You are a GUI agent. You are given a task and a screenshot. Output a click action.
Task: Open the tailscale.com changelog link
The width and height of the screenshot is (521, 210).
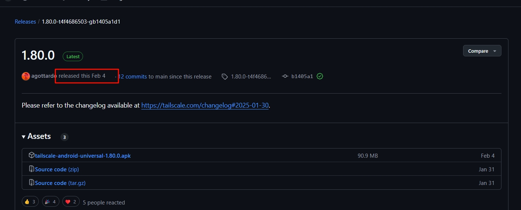[x=205, y=105]
